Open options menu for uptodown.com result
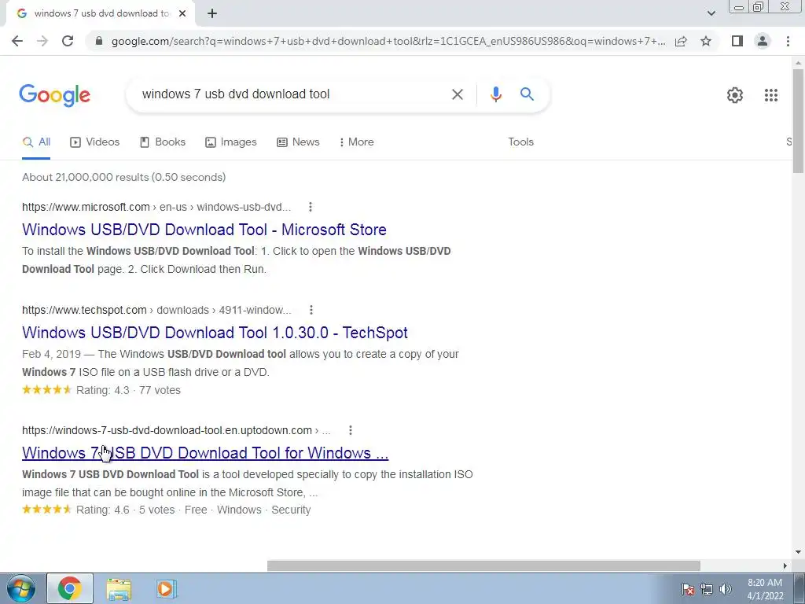 tap(351, 430)
